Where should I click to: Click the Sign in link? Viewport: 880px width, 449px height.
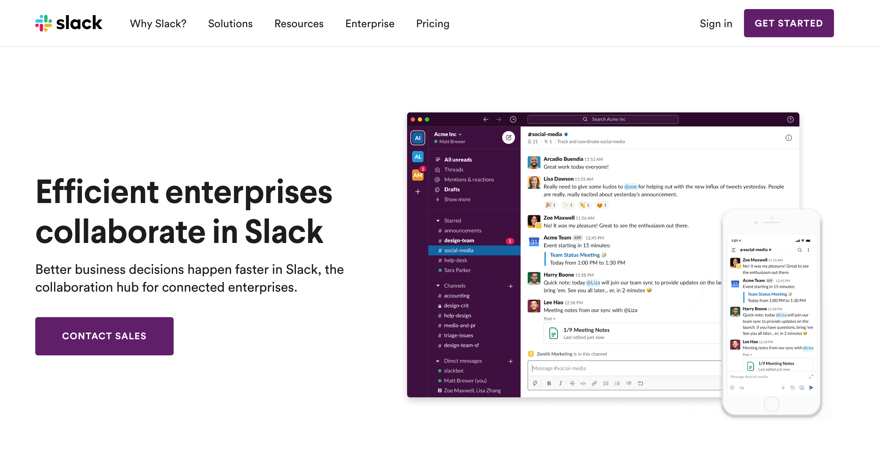(716, 23)
